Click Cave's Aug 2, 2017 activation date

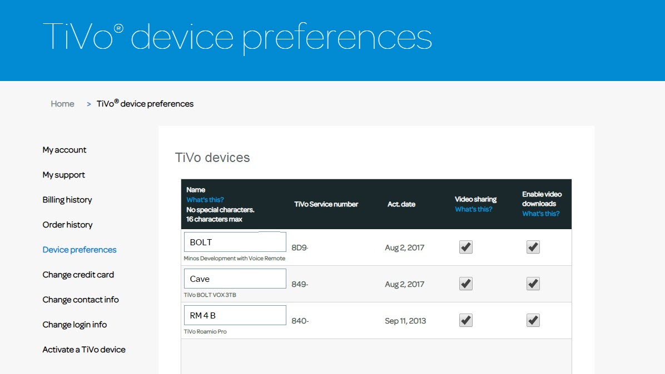point(405,284)
